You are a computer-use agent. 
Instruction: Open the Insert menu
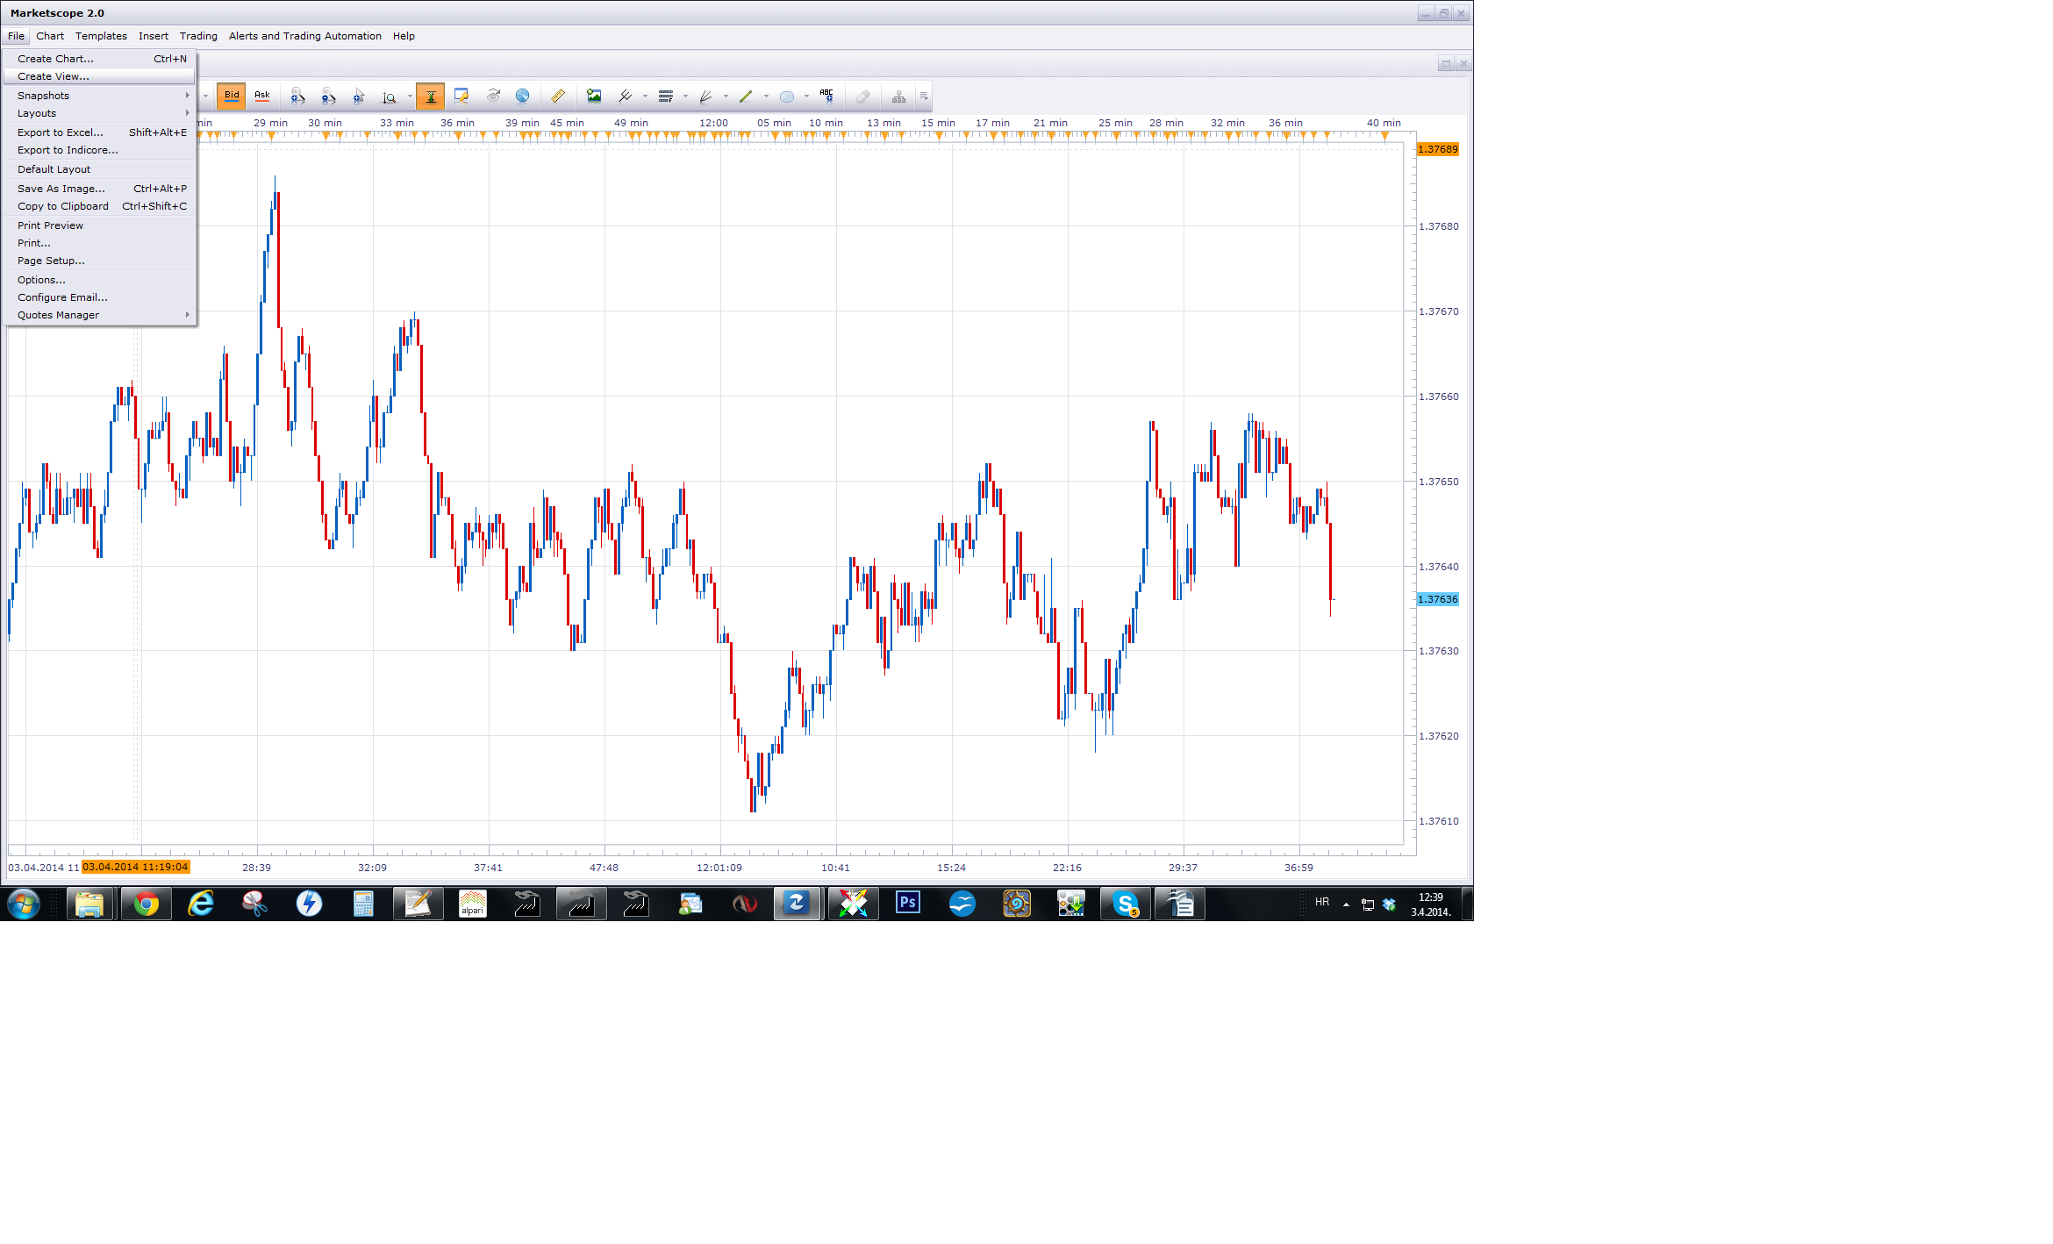click(154, 36)
